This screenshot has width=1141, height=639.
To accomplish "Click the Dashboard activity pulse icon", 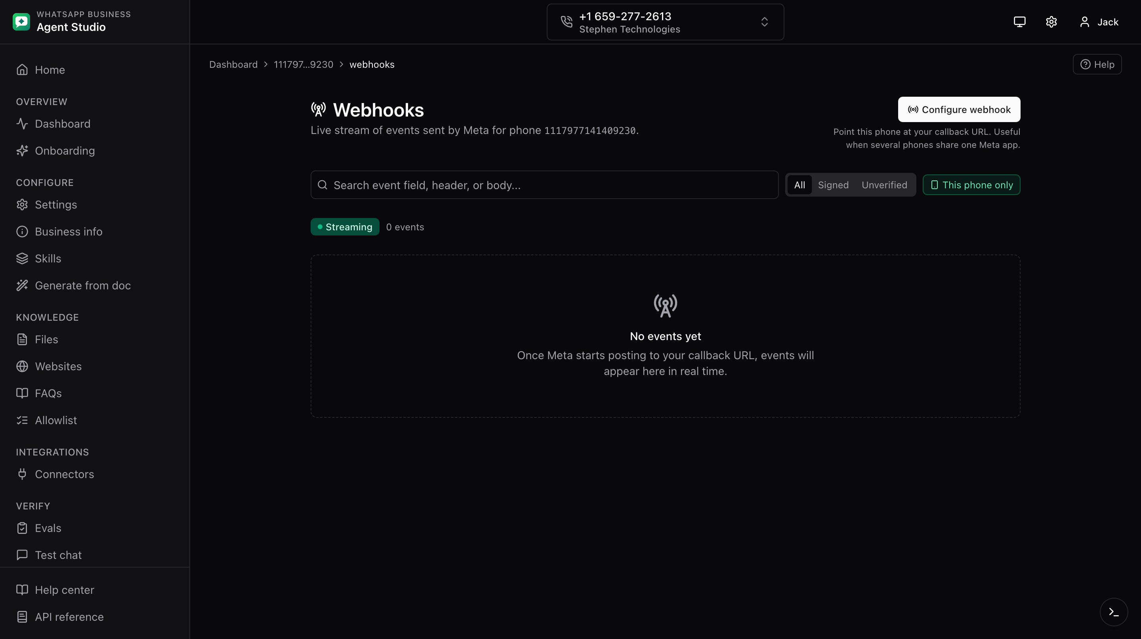I will (x=22, y=124).
